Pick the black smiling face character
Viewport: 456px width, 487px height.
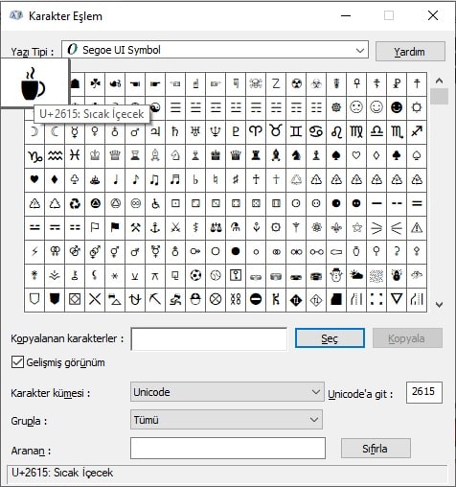(397, 107)
